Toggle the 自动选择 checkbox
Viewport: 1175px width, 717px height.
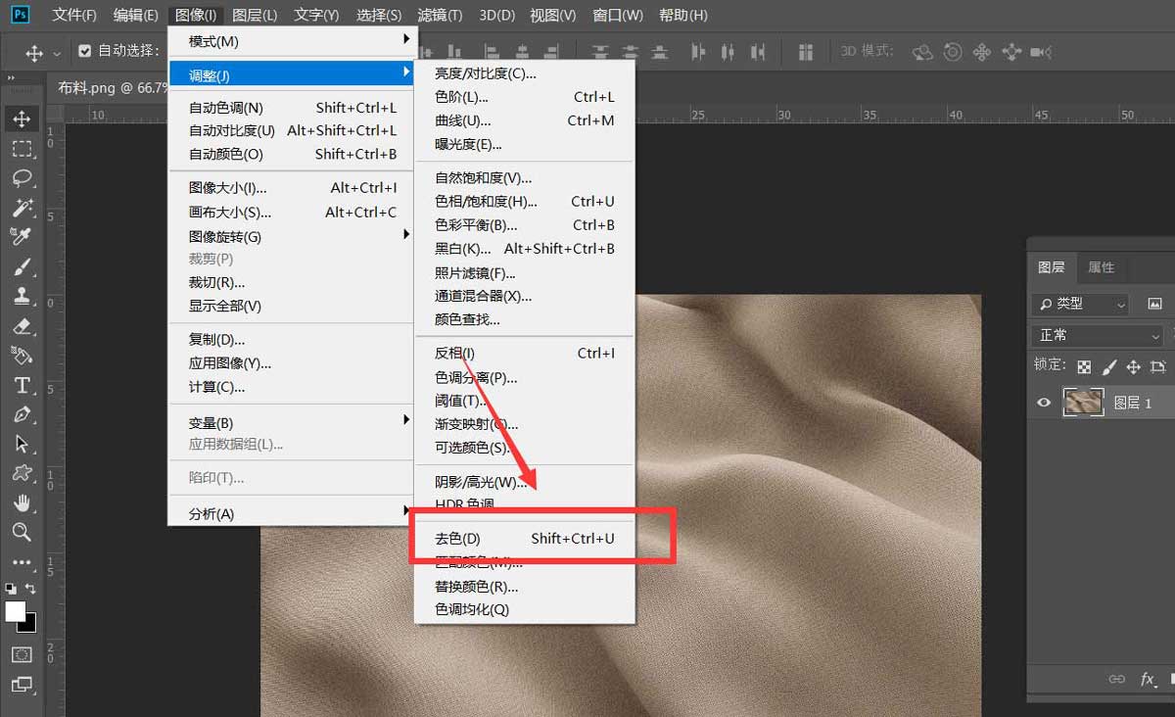coord(85,51)
